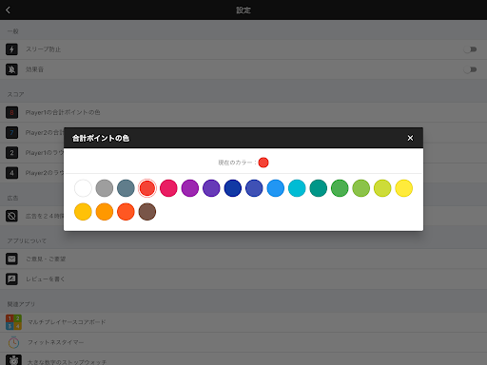This screenshot has height=365, width=487.
Task: Close the color picker dialog
Action: tap(410, 138)
